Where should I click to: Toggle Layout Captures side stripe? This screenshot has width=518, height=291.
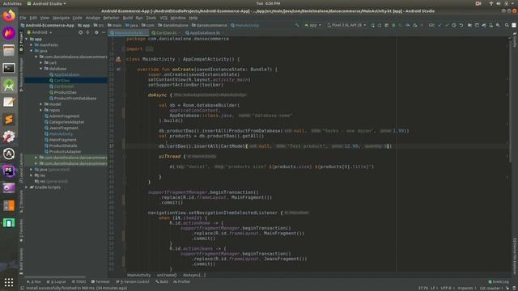[x=21, y=168]
